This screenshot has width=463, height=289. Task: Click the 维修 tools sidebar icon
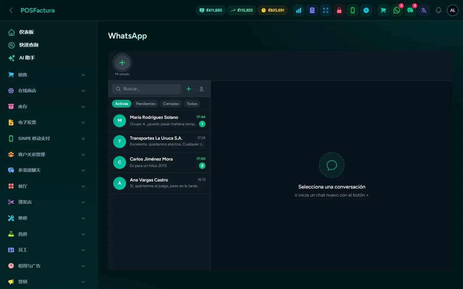(x=11, y=218)
